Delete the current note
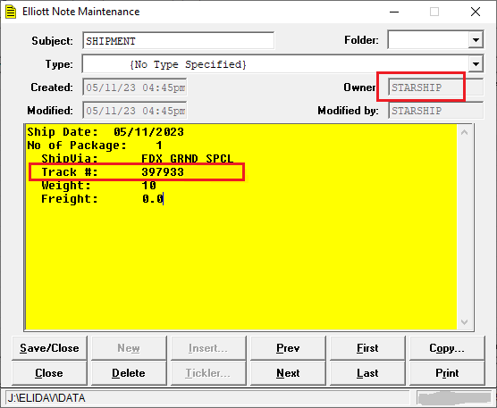497x408 pixels. [129, 373]
